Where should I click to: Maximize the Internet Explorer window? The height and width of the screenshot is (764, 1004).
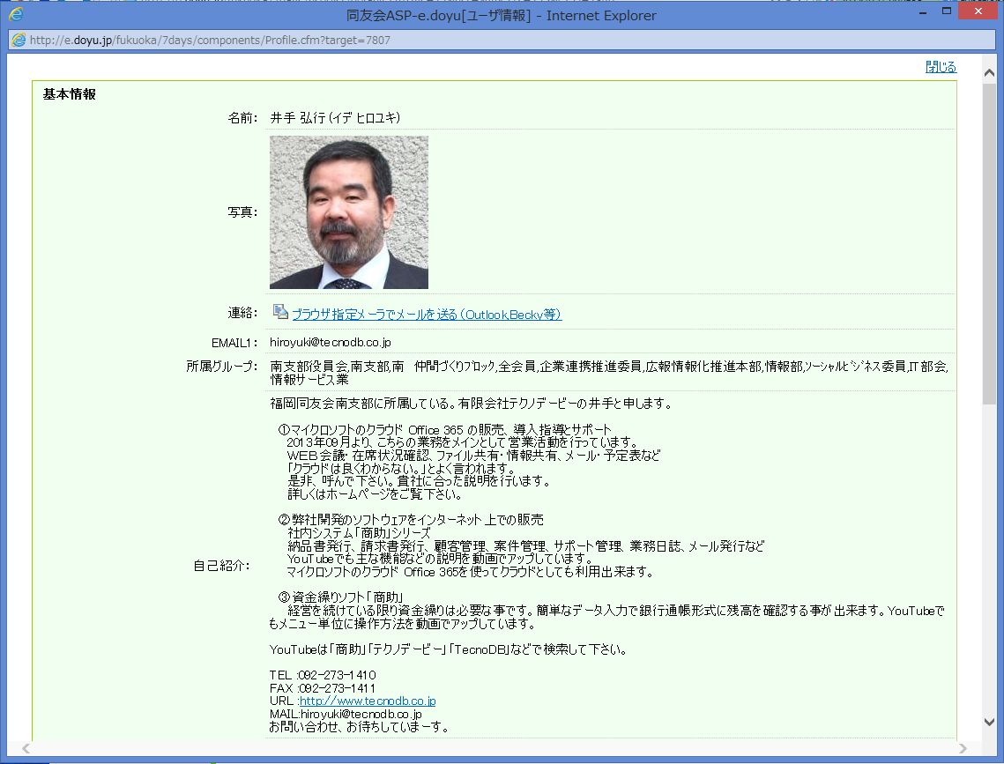(x=947, y=11)
